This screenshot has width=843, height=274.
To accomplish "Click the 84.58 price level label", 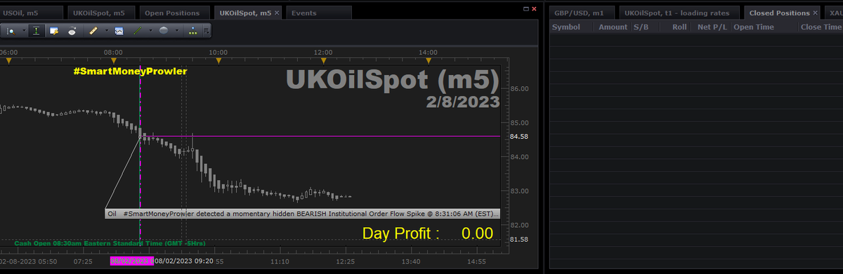I will (520, 136).
